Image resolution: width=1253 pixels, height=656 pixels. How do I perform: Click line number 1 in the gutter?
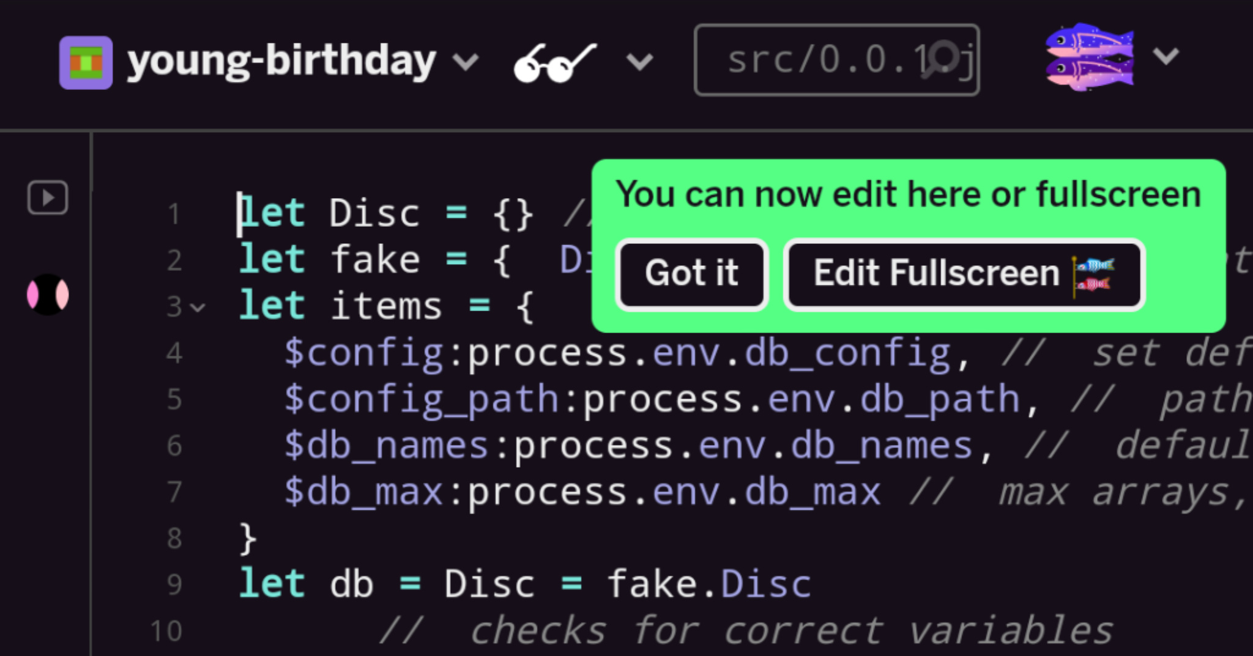point(174,214)
